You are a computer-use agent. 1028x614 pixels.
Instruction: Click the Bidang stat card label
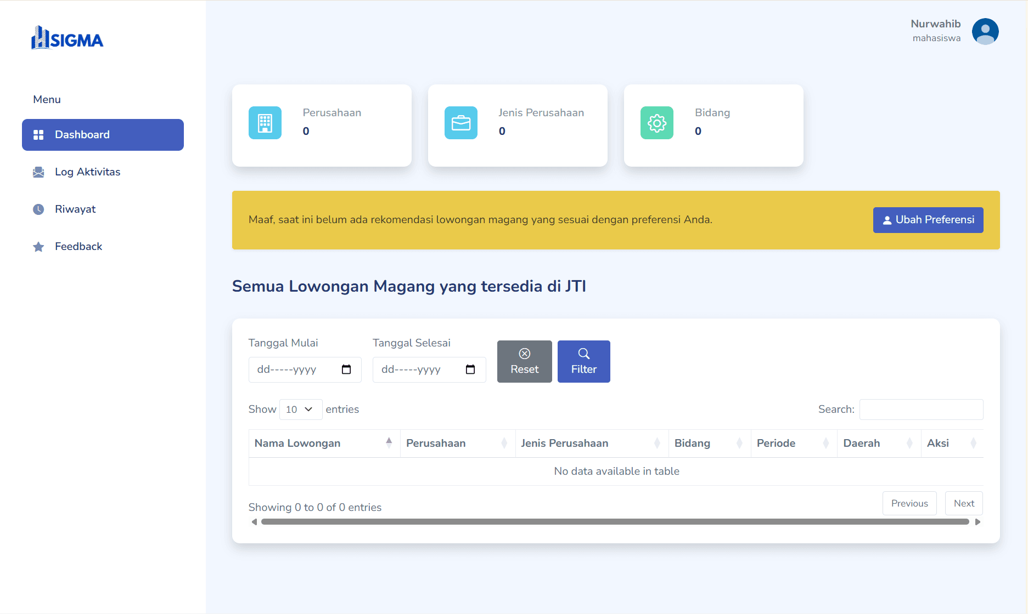(x=712, y=112)
